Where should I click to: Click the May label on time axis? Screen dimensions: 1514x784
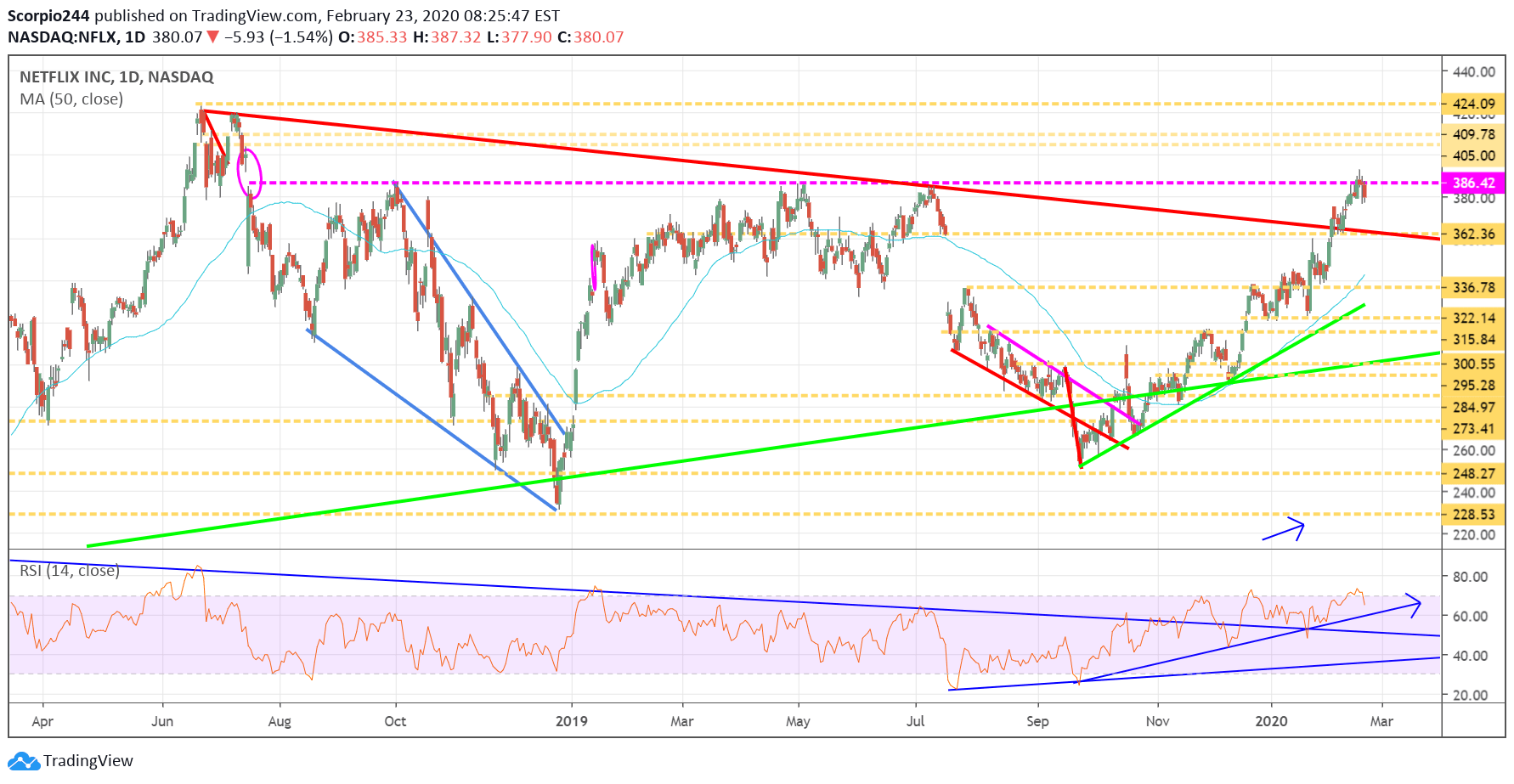click(798, 721)
